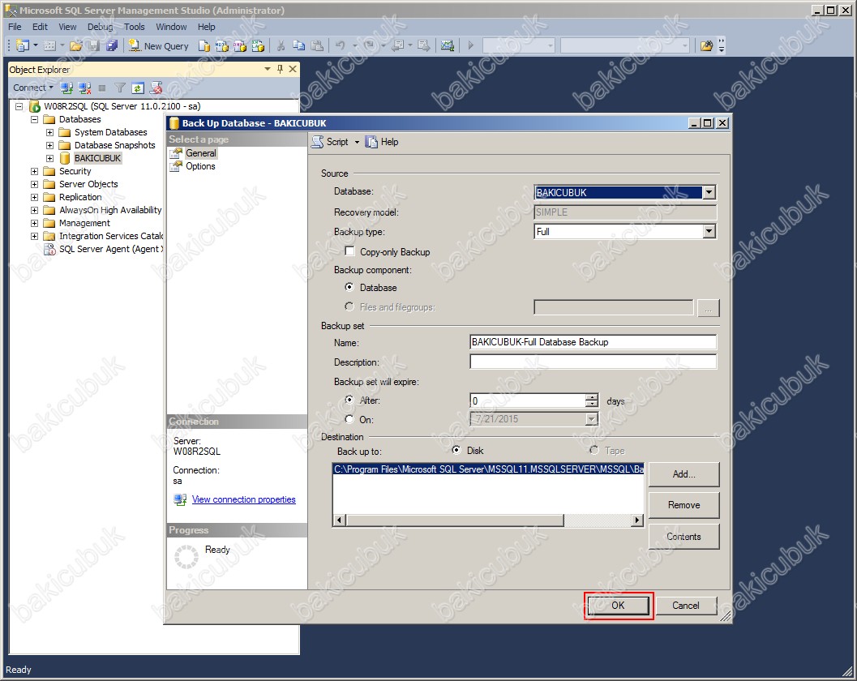
Task: Open the Debug menu
Action: (100, 27)
